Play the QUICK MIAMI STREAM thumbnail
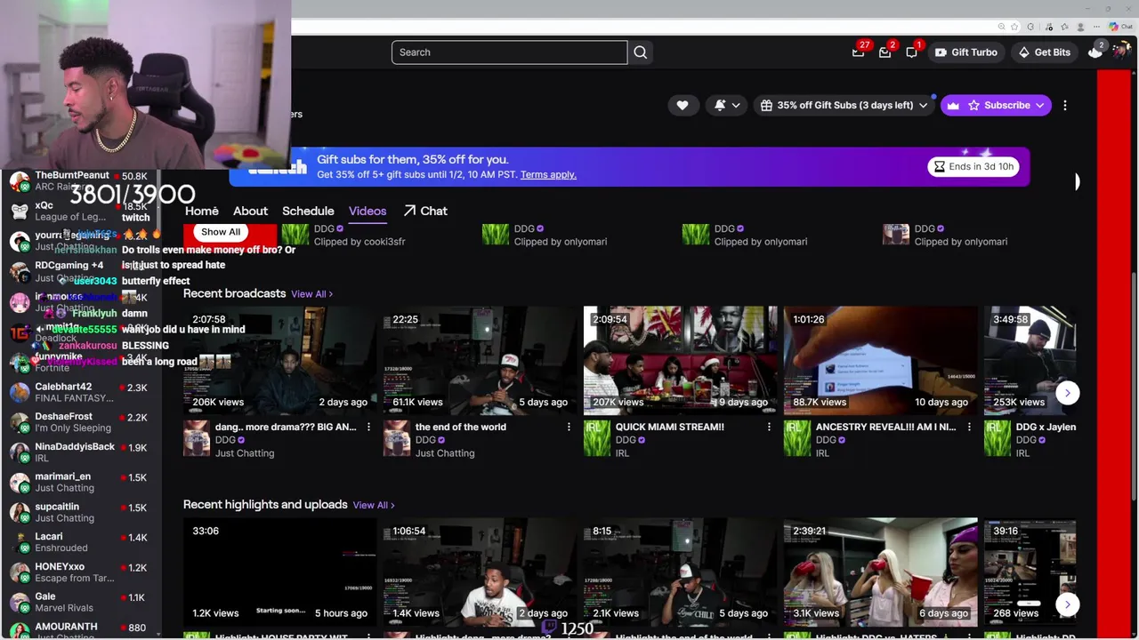 [681, 361]
